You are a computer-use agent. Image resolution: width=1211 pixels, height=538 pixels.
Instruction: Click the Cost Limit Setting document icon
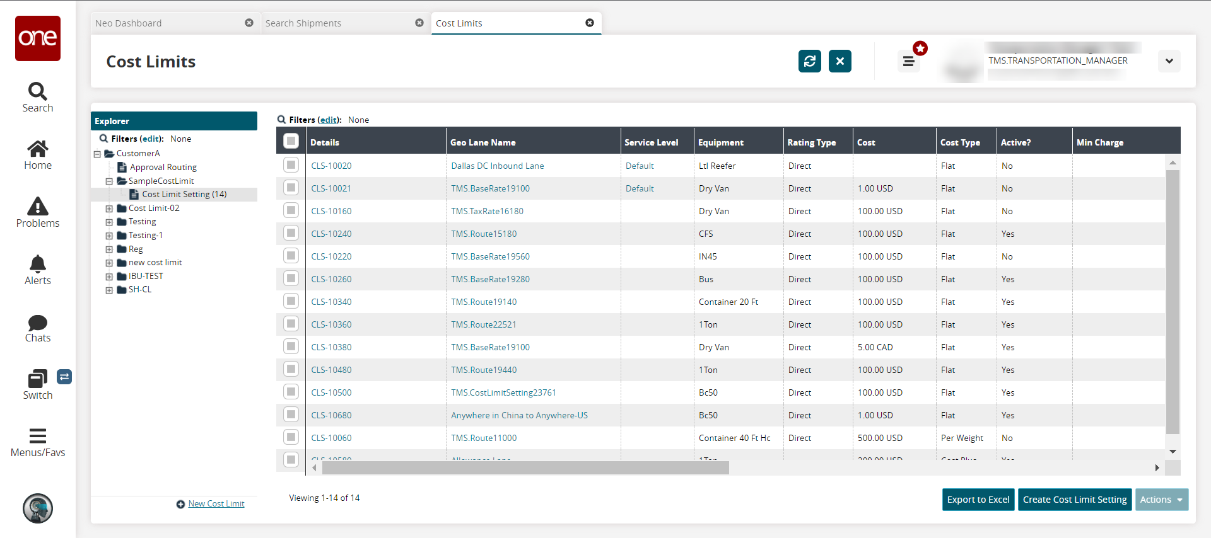tap(134, 194)
